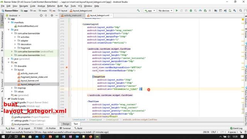Start debugging with the green bug icon
Image resolution: width=247 pixels, height=139 pixels.
click(x=191, y=10)
